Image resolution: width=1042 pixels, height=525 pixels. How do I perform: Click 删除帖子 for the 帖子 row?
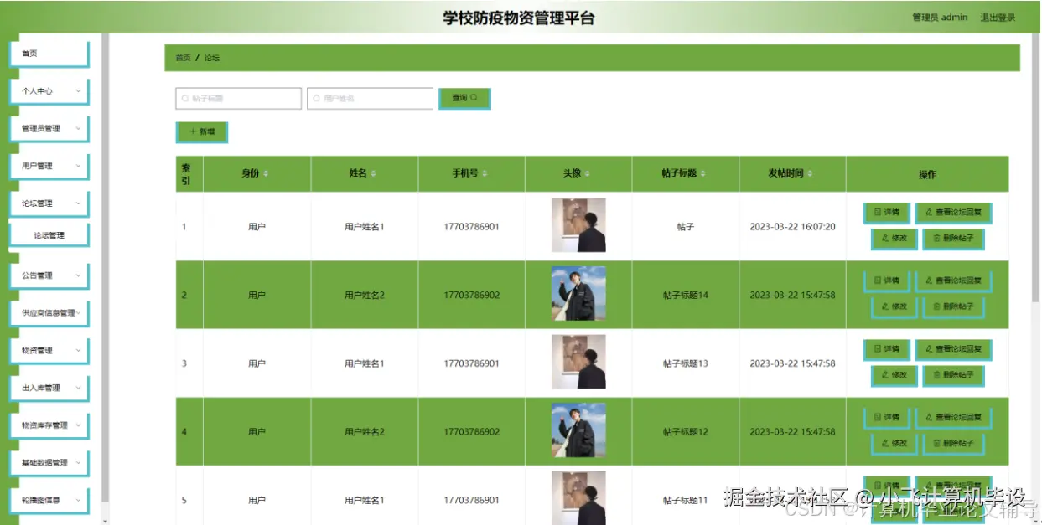pyautogui.click(x=954, y=239)
